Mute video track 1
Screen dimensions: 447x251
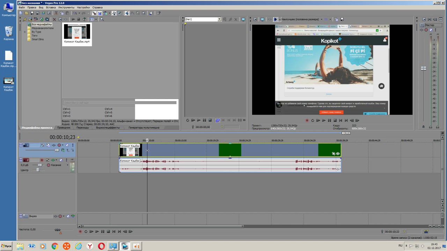(67, 145)
